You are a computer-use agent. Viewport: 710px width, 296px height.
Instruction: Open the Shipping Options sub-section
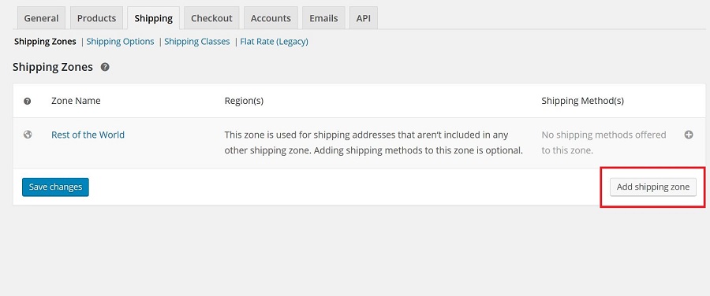[x=120, y=42]
